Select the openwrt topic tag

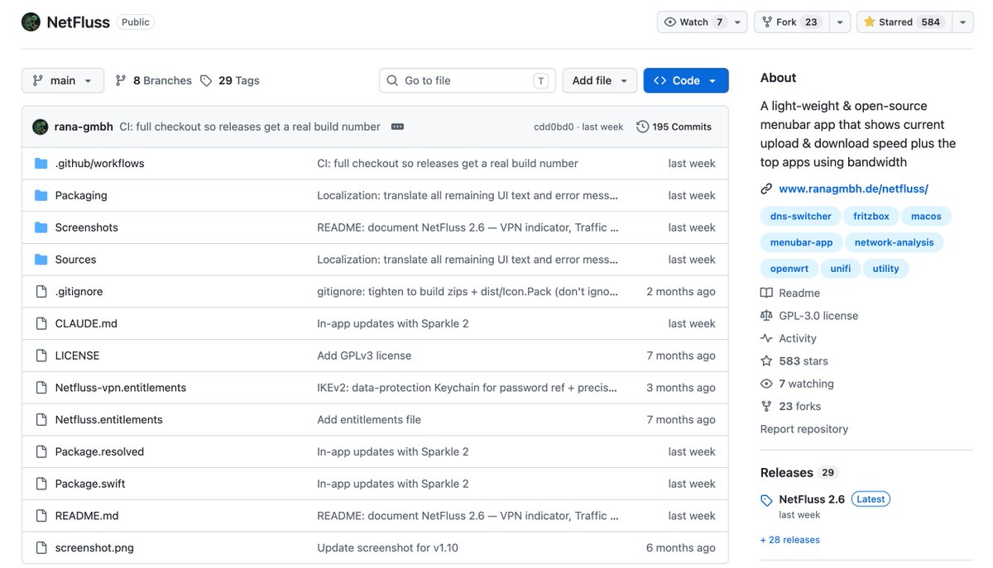point(789,269)
